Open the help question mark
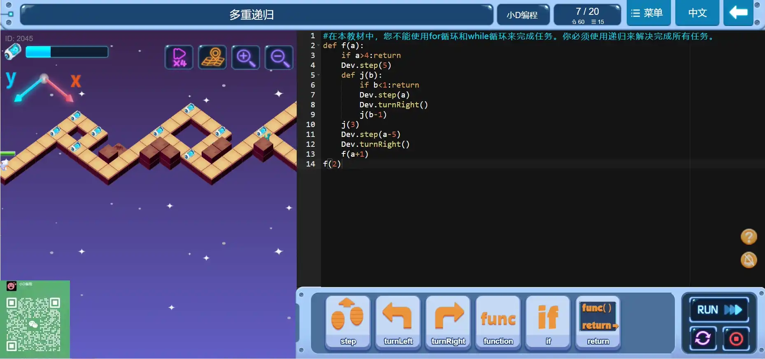The image size is (765, 359). tap(749, 237)
